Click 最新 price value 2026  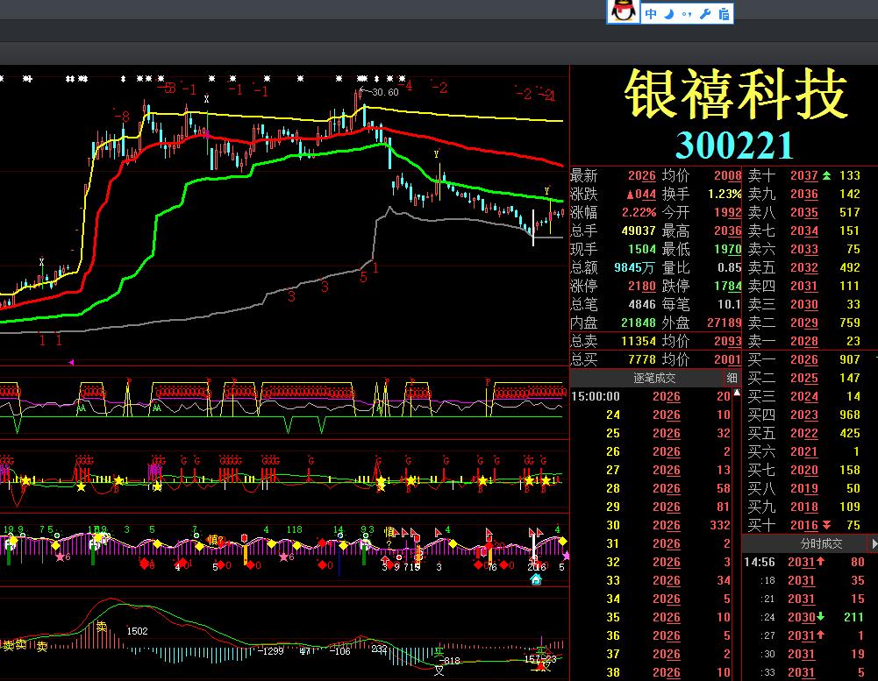click(x=642, y=175)
